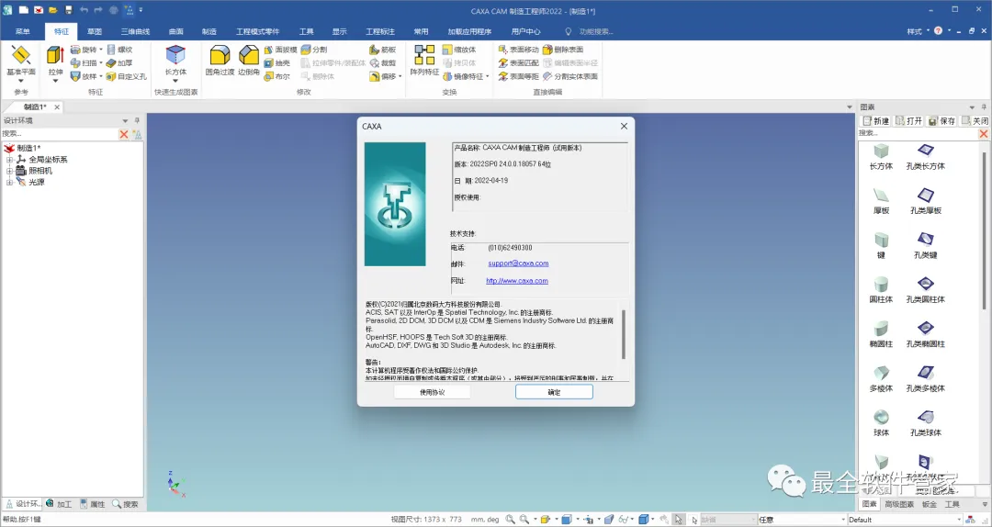Screen dimensions: 992x527
Task: Use the 加厚 thicken tool
Action: [119, 62]
